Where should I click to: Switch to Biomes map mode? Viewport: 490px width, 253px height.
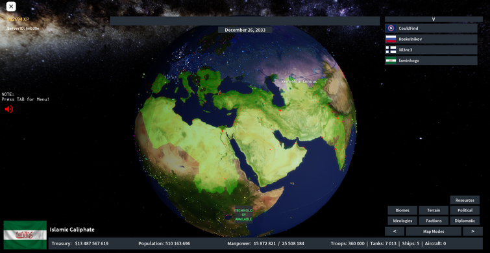tap(402, 211)
